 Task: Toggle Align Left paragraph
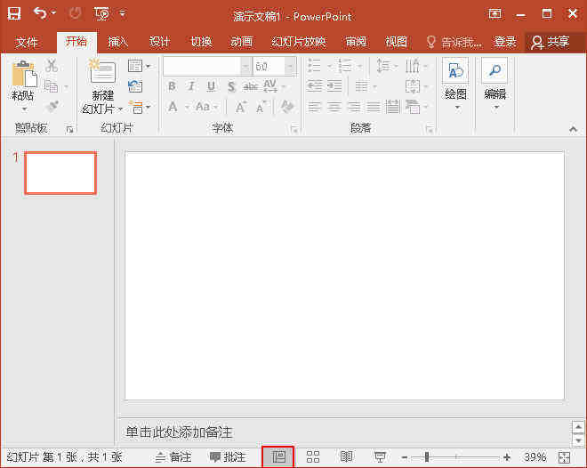[315, 108]
